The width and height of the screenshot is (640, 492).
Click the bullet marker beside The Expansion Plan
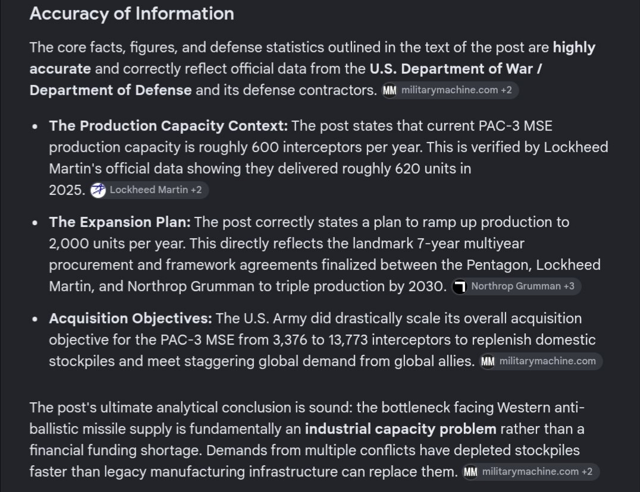(35, 223)
